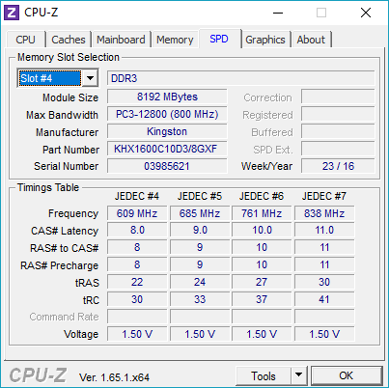
Task: Click the empty Correction field
Action: click(x=338, y=97)
